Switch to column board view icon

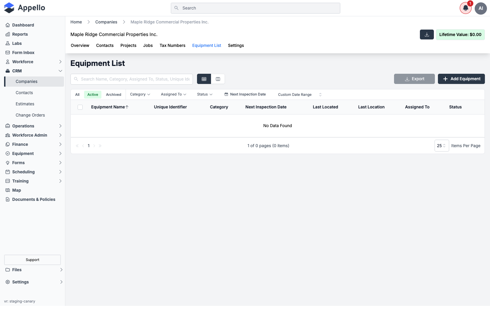(218, 79)
